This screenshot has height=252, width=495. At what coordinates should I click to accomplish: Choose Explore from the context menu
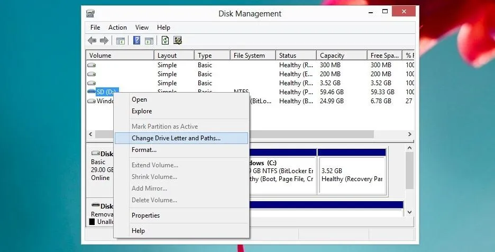(181, 111)
